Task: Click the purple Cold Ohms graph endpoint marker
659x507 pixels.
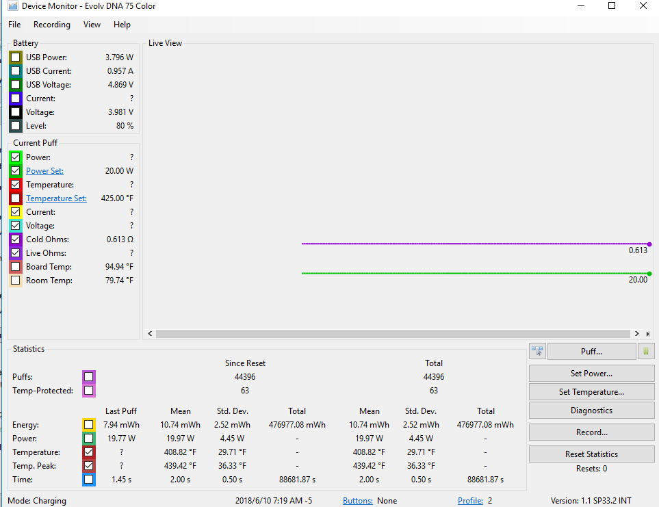Action: pos(649,244)
